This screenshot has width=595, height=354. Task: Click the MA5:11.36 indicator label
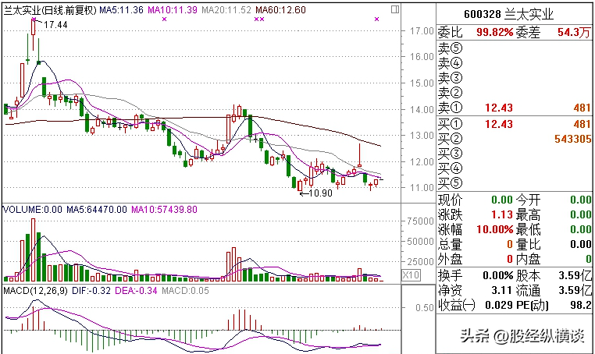(x=122, y=10)
